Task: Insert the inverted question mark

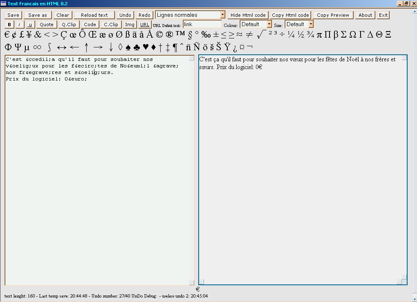Action: [x=235, y=48]
